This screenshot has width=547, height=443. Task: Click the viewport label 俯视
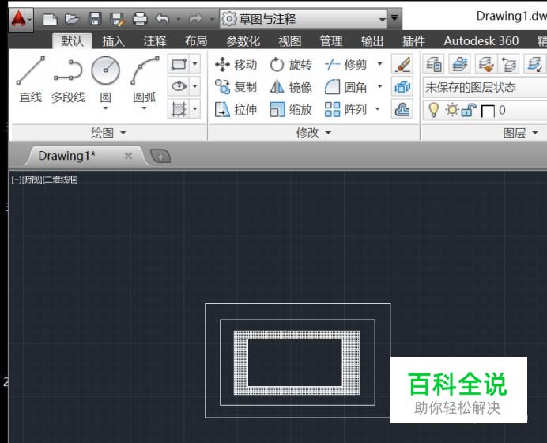coord(32,180)
